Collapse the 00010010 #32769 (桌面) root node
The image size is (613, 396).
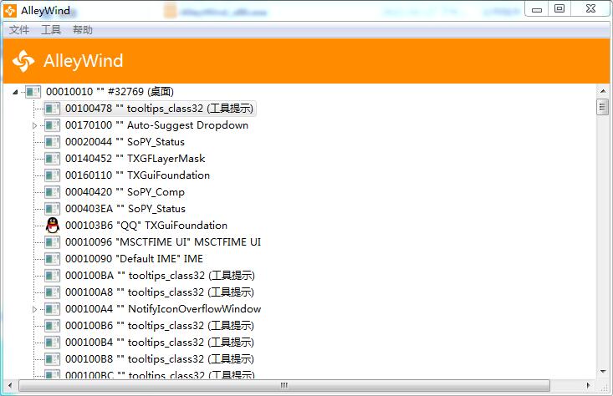pyautogui.click(x=15, y=92)
